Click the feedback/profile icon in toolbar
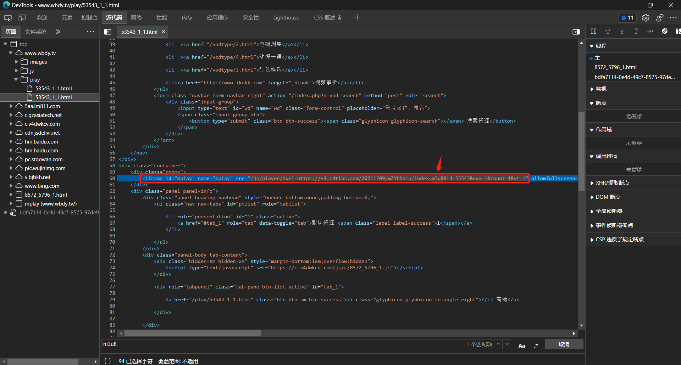The height and width of the screenshot is (365, 681). (660, 18)
